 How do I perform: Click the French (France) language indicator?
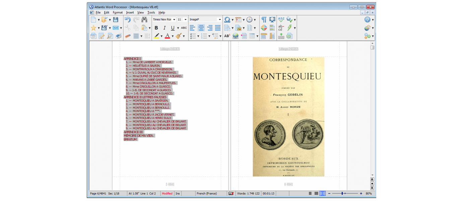(x=207, y=194)
